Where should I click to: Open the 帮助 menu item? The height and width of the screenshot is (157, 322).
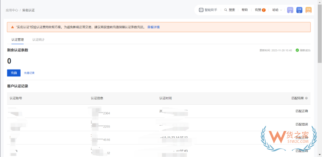tap(245, 10)
